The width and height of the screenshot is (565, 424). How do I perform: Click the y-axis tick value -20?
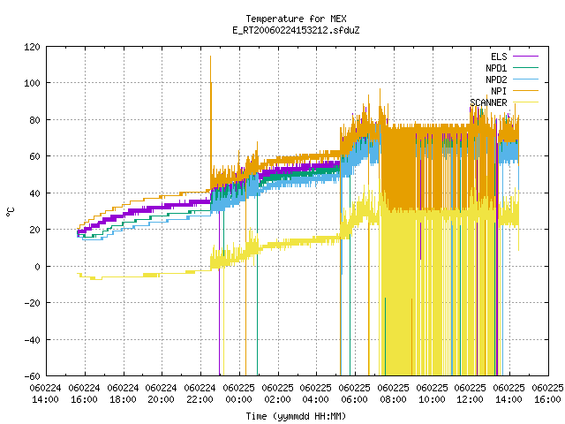coord(32,303)
